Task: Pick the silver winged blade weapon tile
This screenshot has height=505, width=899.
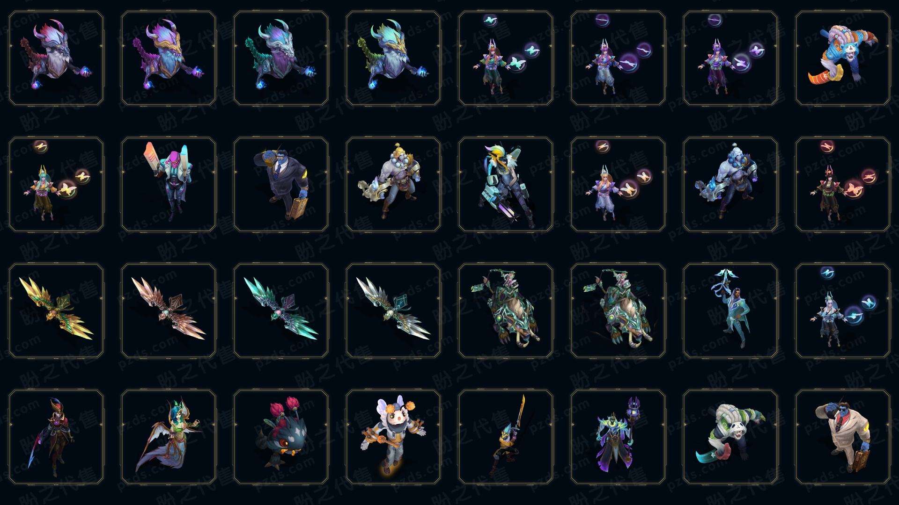Action: pyautogui.click(x=393, y=310)
